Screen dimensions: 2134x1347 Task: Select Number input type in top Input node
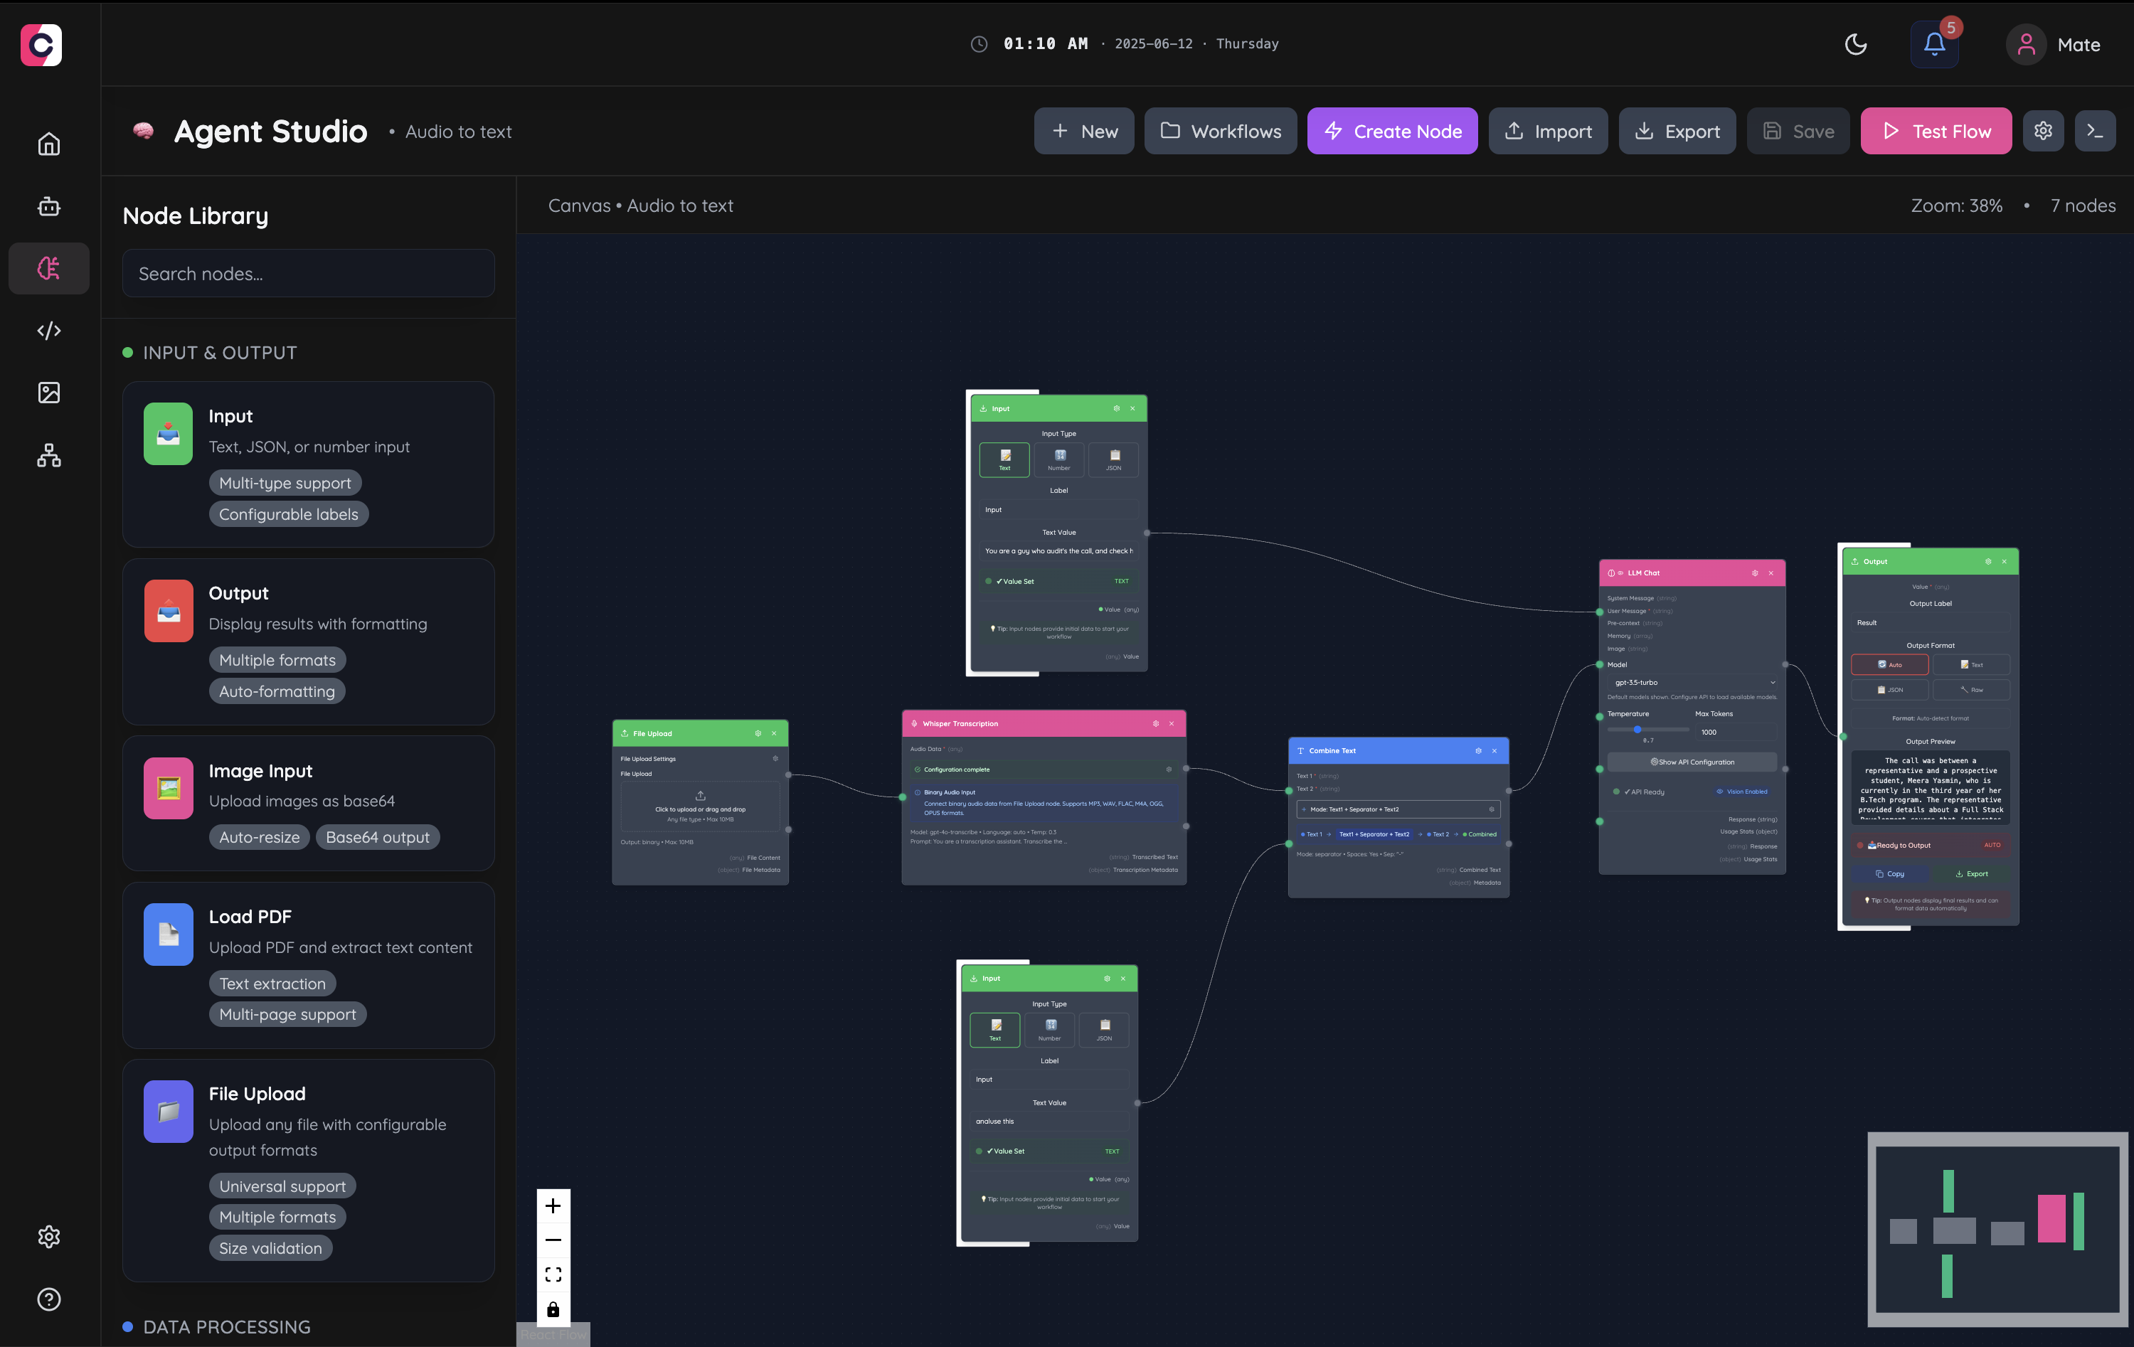click(1059, 459)
